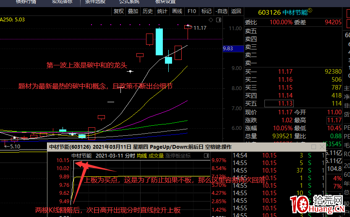The height and width of the screenshot is (217, 350).
Task: Click the 买一 price 11.17
Action: [285, 72]
